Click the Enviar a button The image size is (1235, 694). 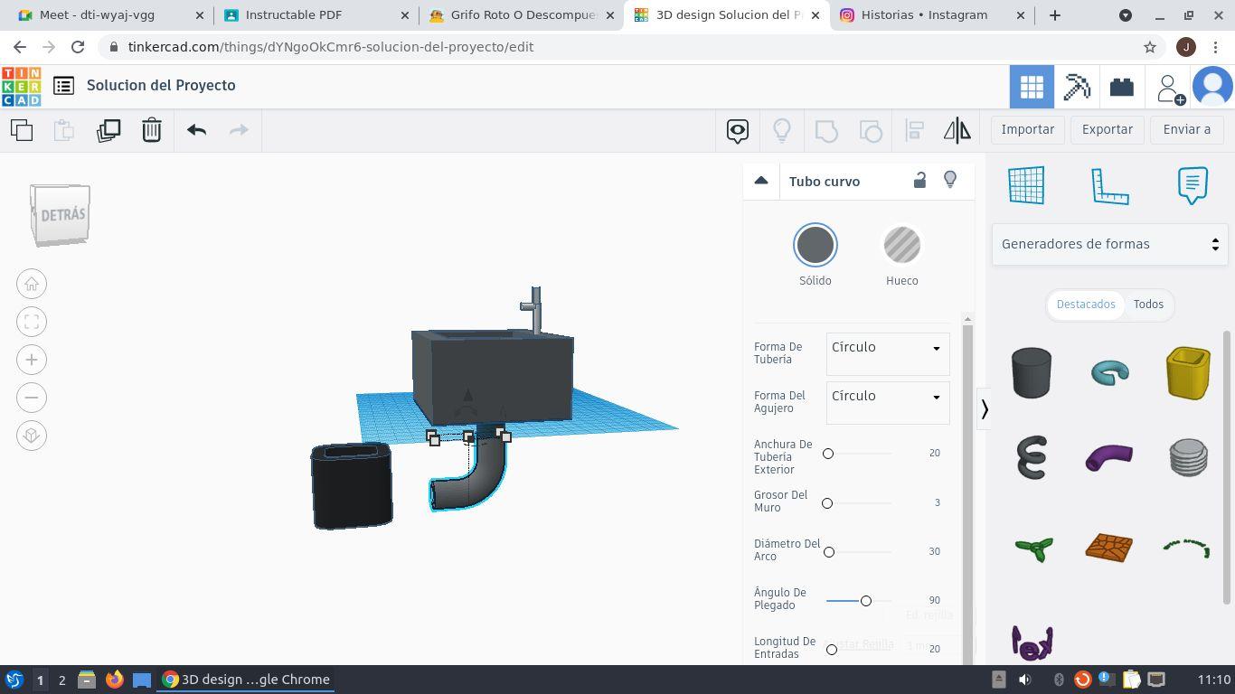click(x=1187, y=129)
